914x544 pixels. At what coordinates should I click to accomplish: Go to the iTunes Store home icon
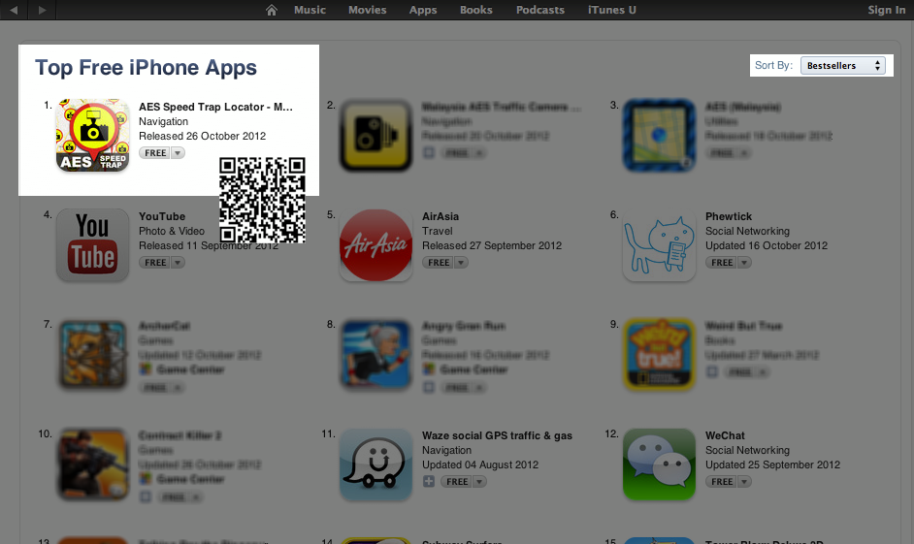click(271, 10)
